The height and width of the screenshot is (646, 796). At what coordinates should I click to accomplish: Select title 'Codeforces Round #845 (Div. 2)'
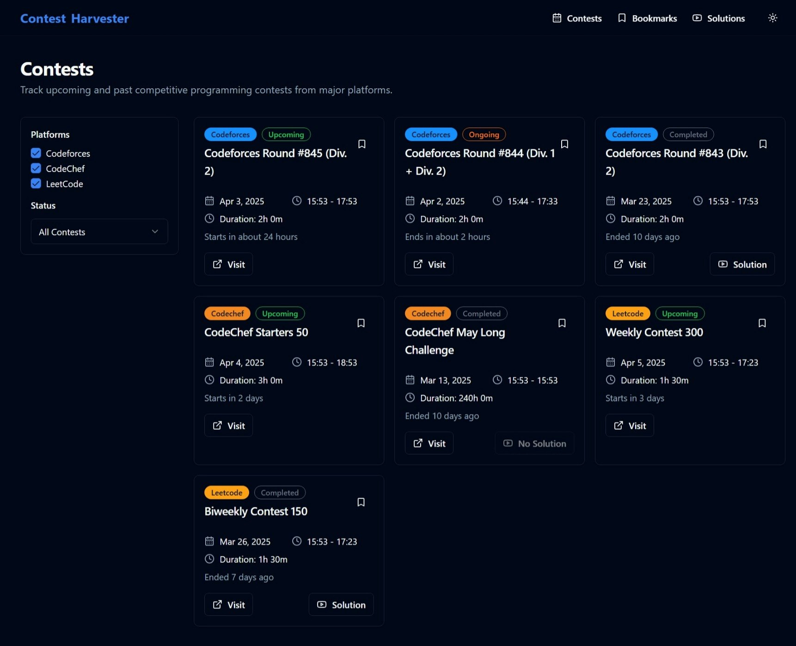point(276,162)
